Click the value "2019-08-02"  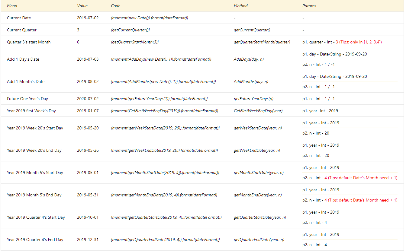(x=88, y=81)
